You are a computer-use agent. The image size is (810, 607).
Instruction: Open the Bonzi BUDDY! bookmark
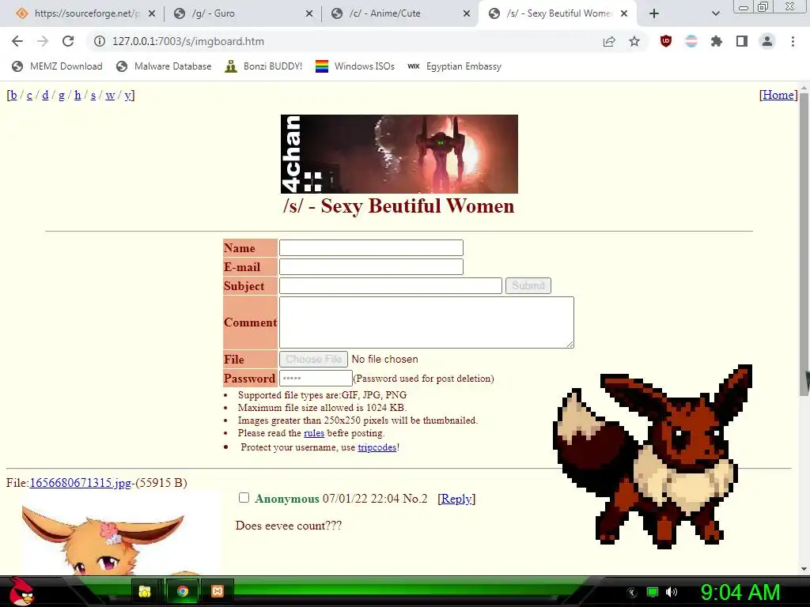pos(263,66)
